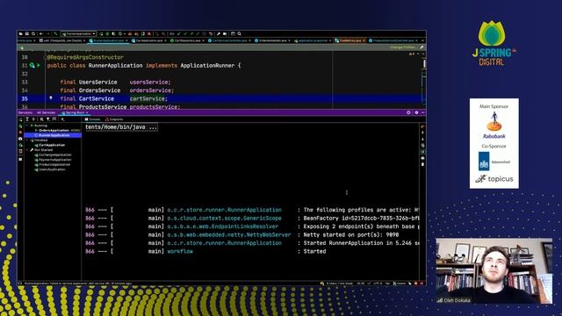This screenshot has width=562, height=316.
Task: Click Collapse All icon in Services toolbar
Action: click(33, 119)
